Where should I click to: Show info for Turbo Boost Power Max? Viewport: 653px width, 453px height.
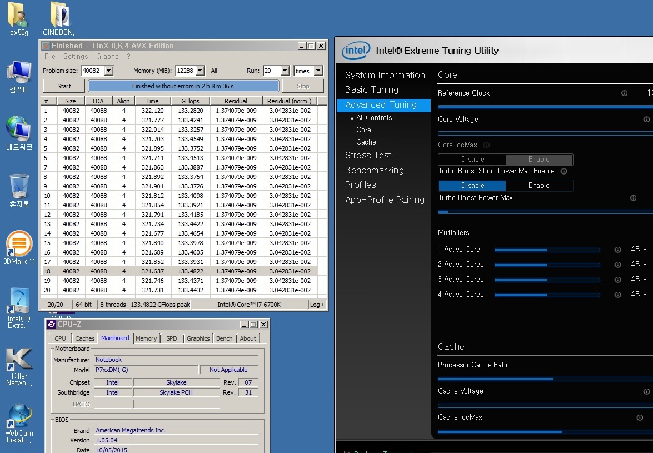click(633, 198)
